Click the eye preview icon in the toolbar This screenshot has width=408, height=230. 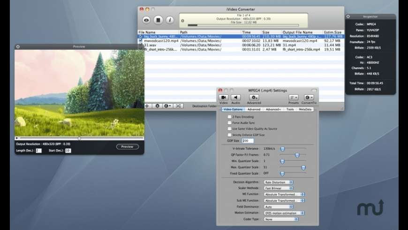[x=146, y=20]
